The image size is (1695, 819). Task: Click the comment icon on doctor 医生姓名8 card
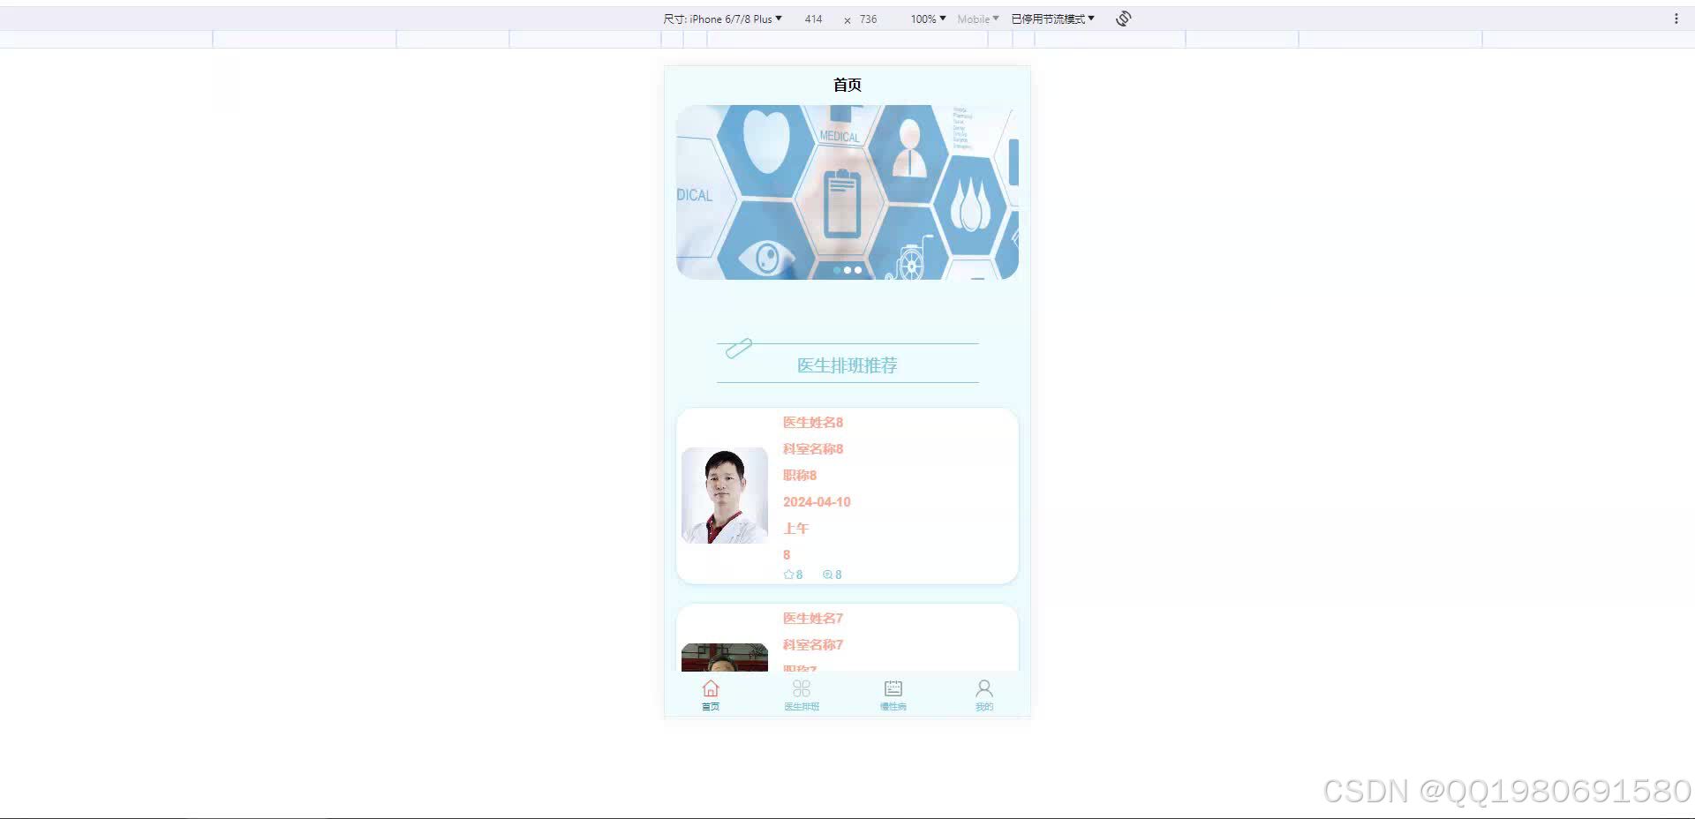(826, 574)
